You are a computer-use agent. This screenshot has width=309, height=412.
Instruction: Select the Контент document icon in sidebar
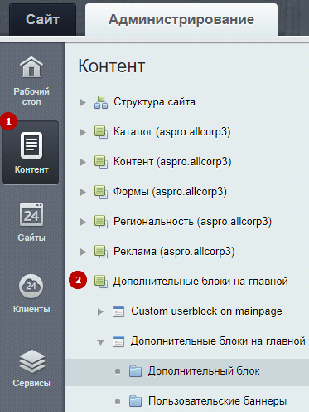31,145
